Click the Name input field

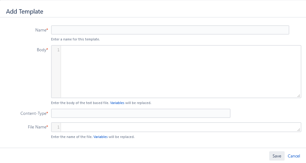pos(170,30)
